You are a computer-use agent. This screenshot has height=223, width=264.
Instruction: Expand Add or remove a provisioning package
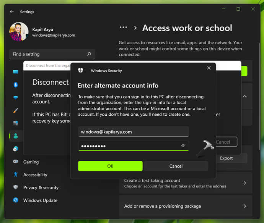click(x=245, y=206)
